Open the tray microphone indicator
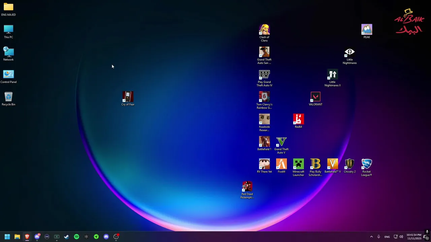 point(379,237)
